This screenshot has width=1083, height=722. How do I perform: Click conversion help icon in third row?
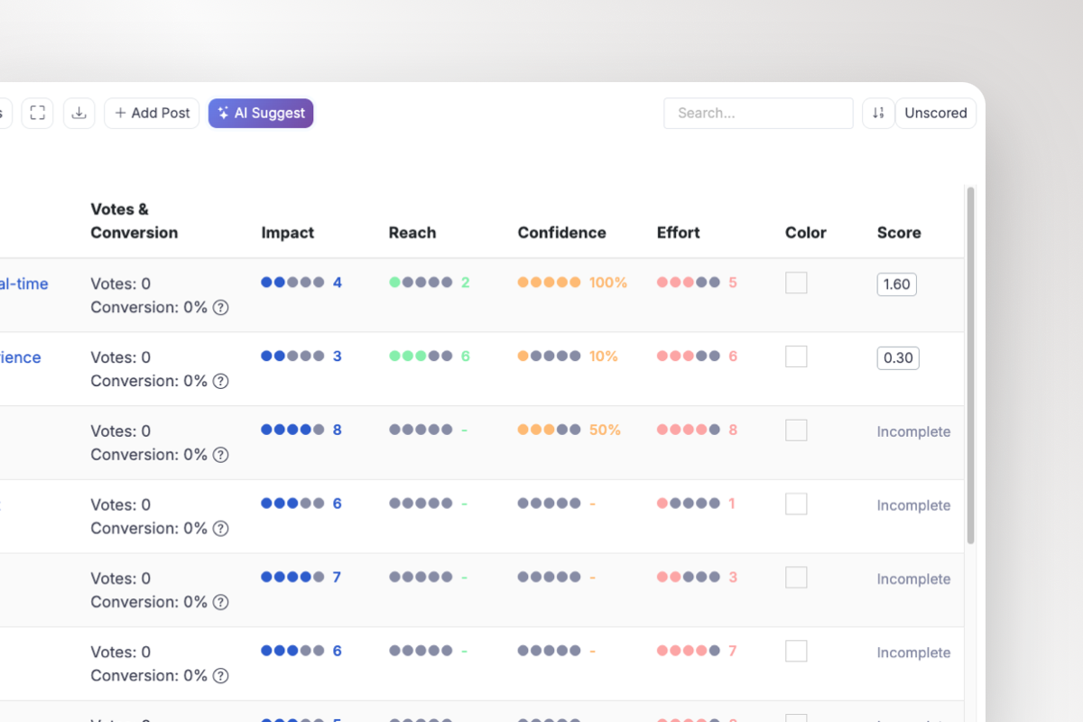tap(220, 455)
